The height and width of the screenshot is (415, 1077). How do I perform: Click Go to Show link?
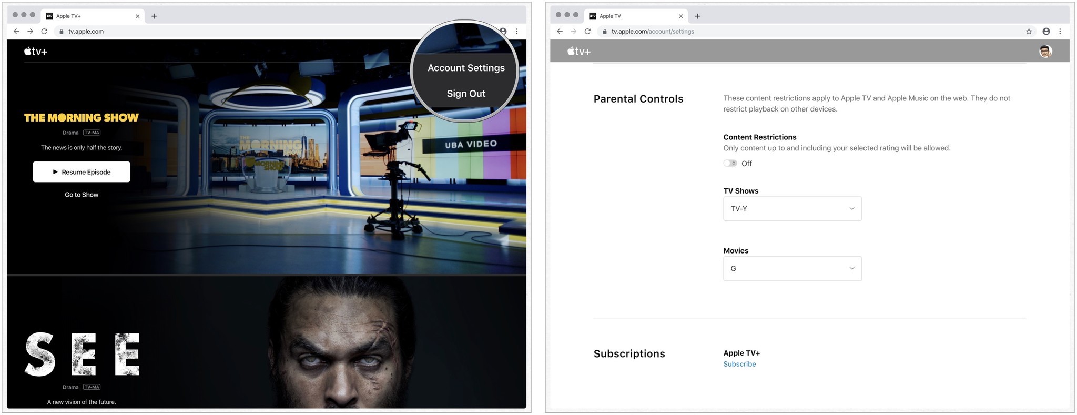pos(82,195)
